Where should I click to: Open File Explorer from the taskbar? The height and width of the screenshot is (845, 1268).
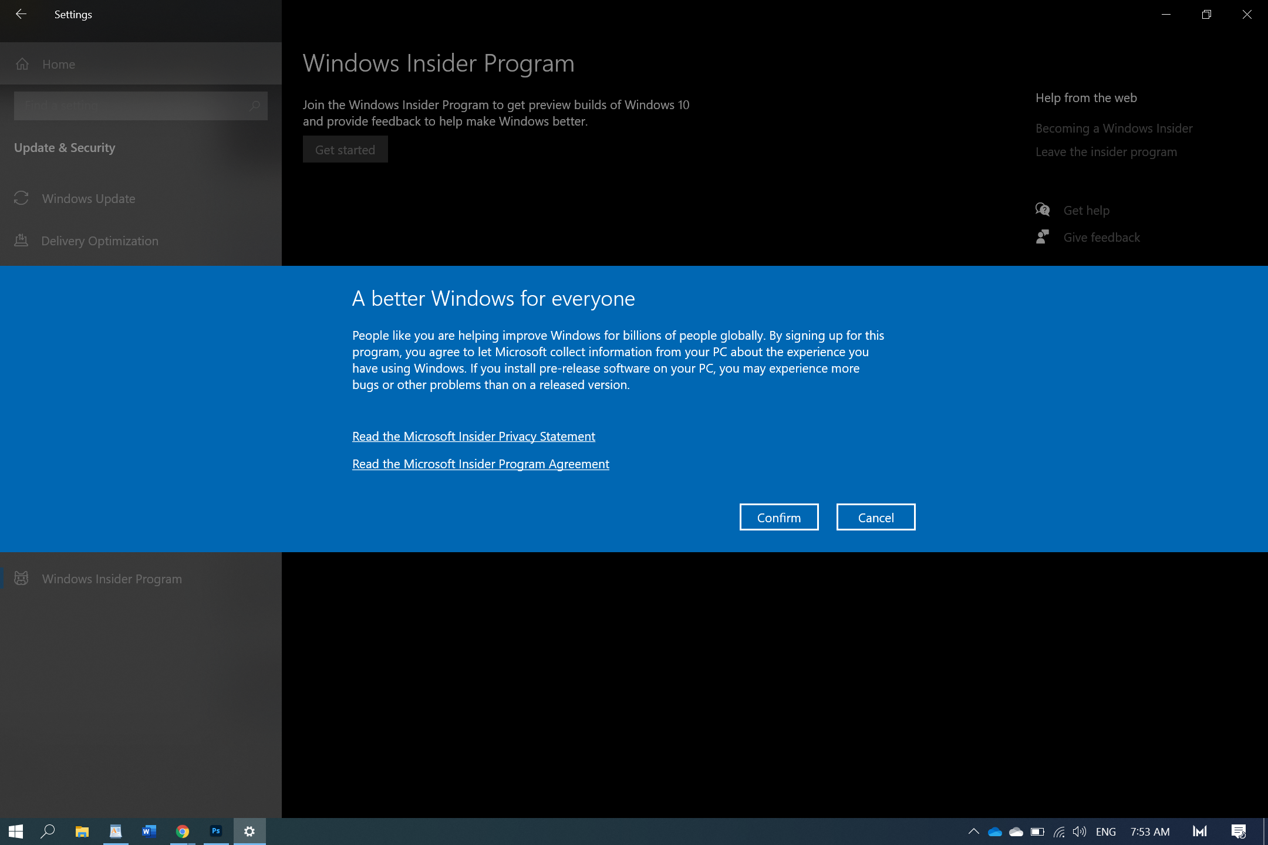tap(82, 832)
